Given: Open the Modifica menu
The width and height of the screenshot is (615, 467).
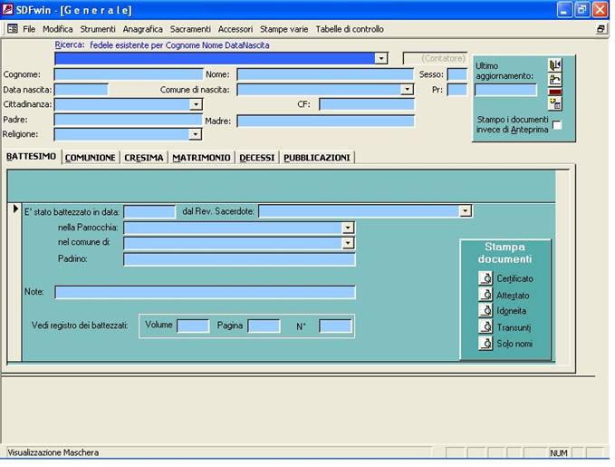Looking at the screenshot, I should point(58,29).
